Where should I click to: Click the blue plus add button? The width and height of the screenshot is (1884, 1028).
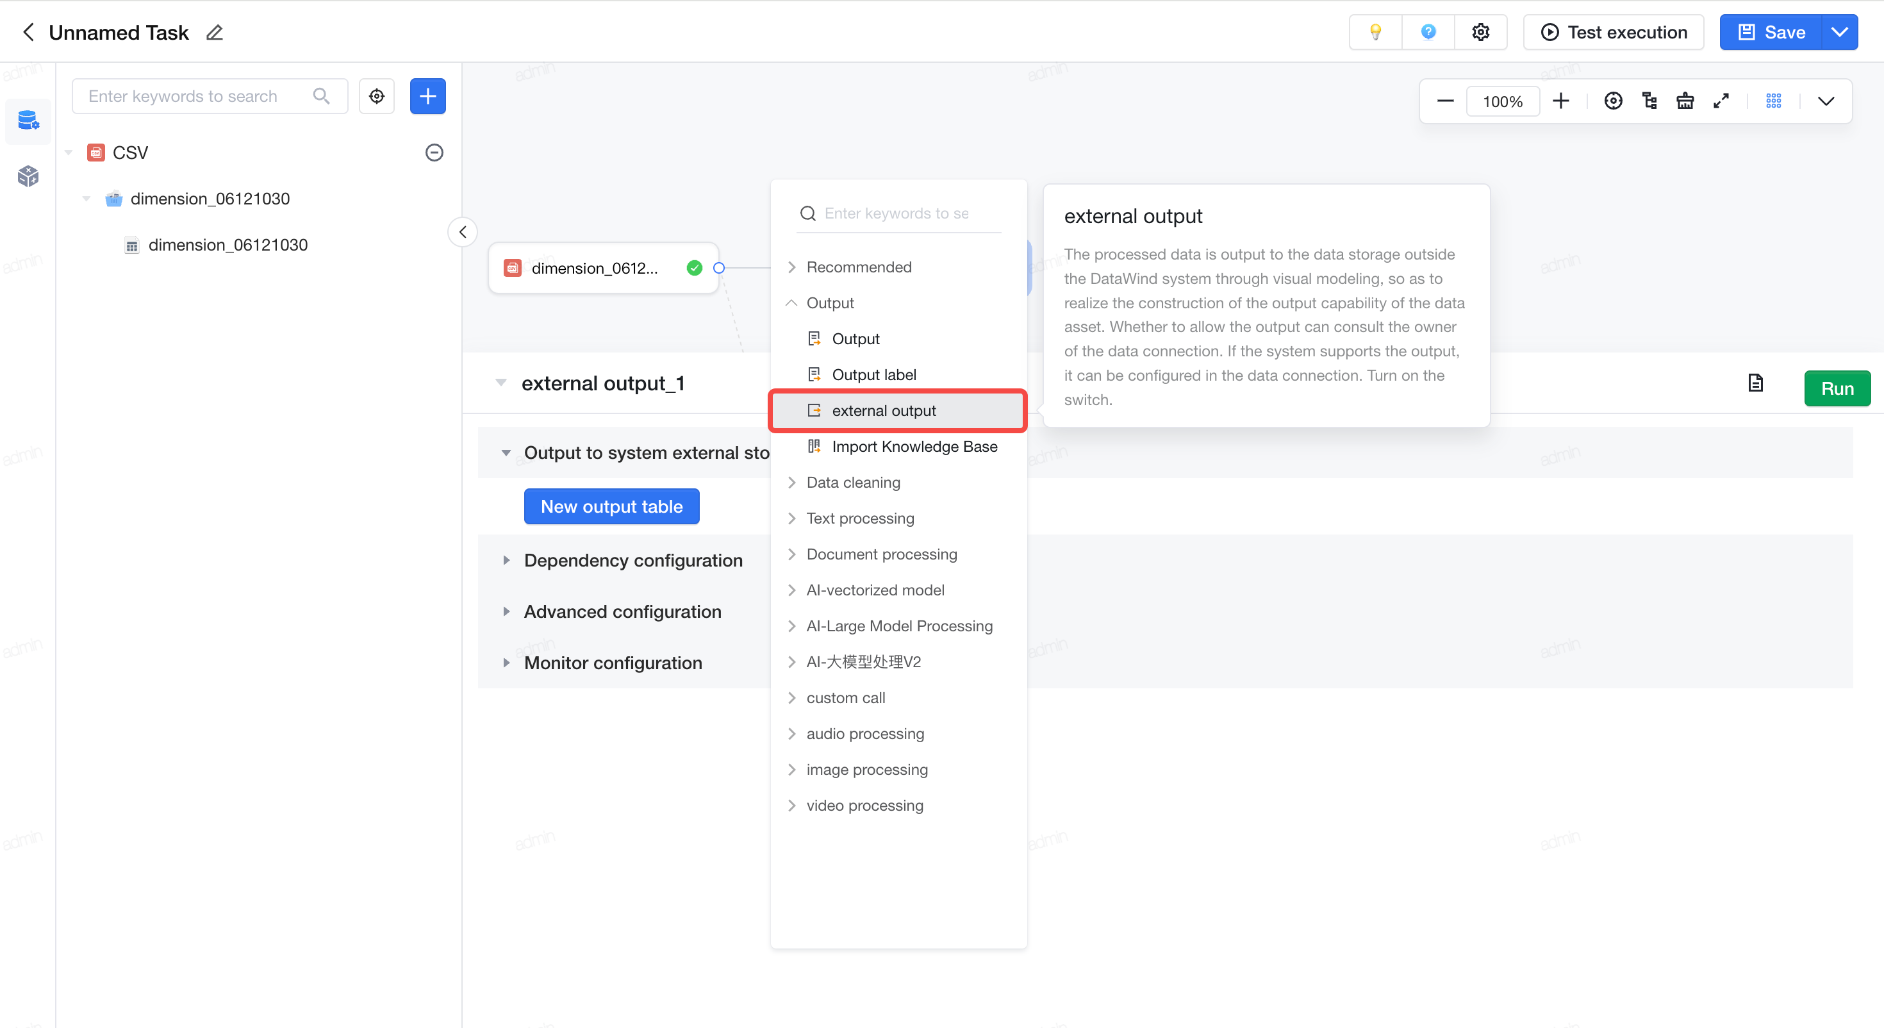click(428, 96)
